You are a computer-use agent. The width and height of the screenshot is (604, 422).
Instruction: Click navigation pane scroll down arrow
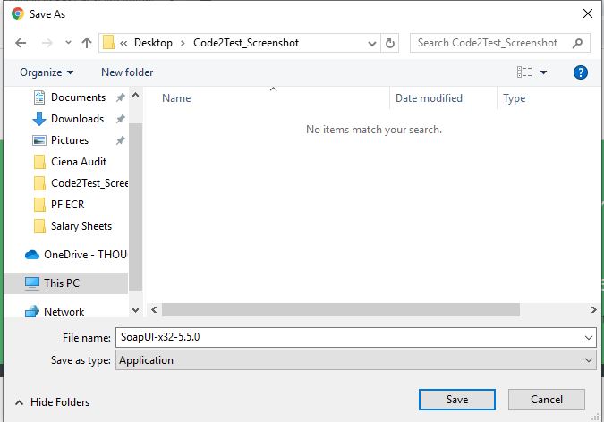coord(136,310)
